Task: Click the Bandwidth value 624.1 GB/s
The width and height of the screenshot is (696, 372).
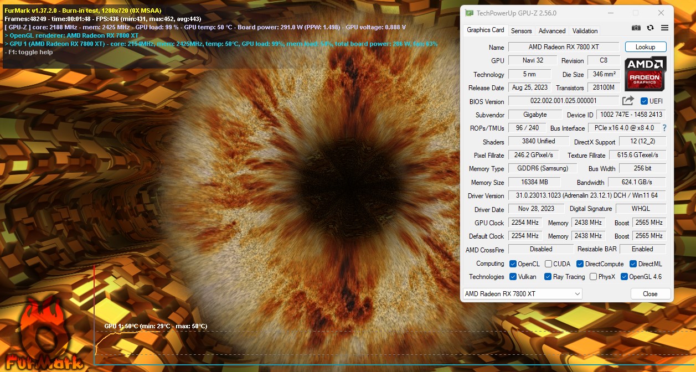Action: (x=637, y=182)
